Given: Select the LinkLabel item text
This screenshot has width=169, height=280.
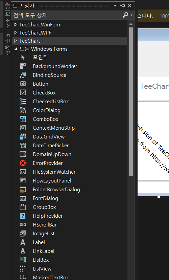Looking at the screenshot, I should coord(44,251).
